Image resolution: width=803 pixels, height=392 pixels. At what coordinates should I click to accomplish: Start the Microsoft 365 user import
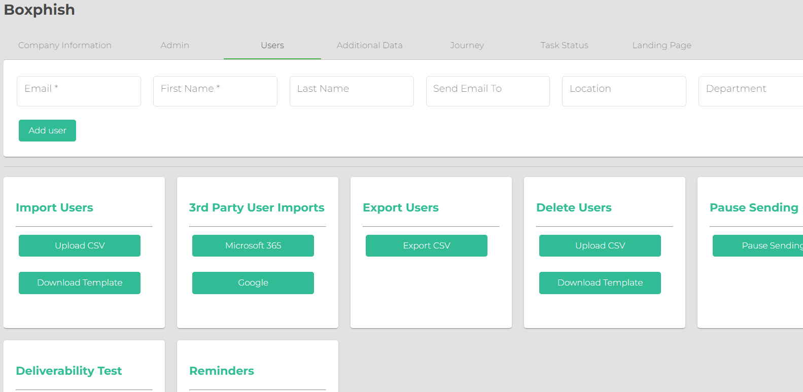point(253,245)
